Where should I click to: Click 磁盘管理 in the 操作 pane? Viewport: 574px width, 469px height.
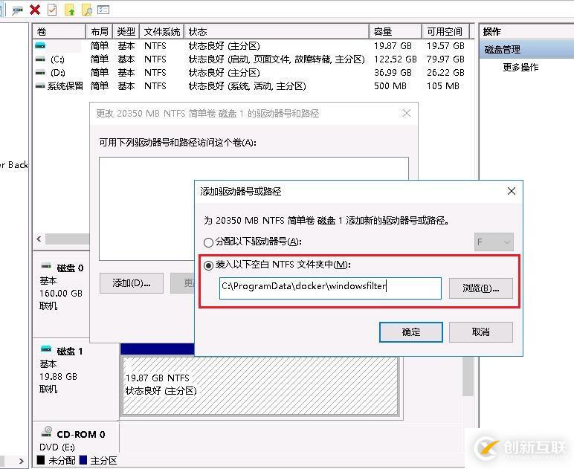click(503, 49)
